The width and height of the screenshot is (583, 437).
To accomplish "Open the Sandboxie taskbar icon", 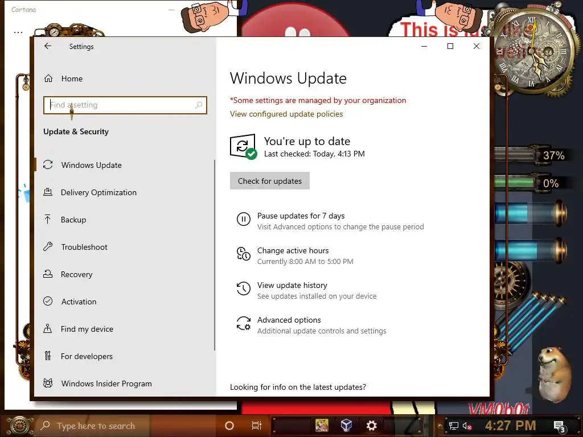I will 322,425.
